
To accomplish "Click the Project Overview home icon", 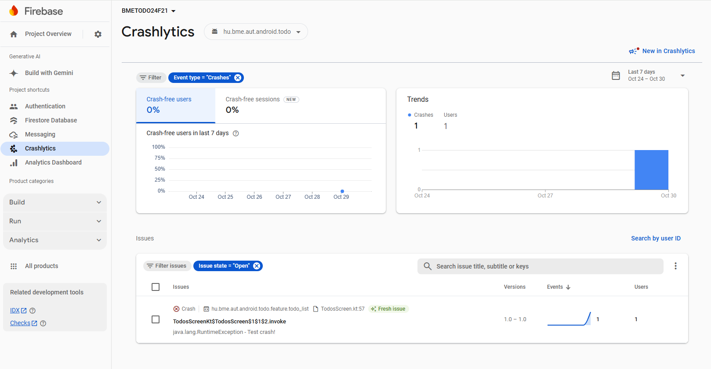I will click(14, 34).
